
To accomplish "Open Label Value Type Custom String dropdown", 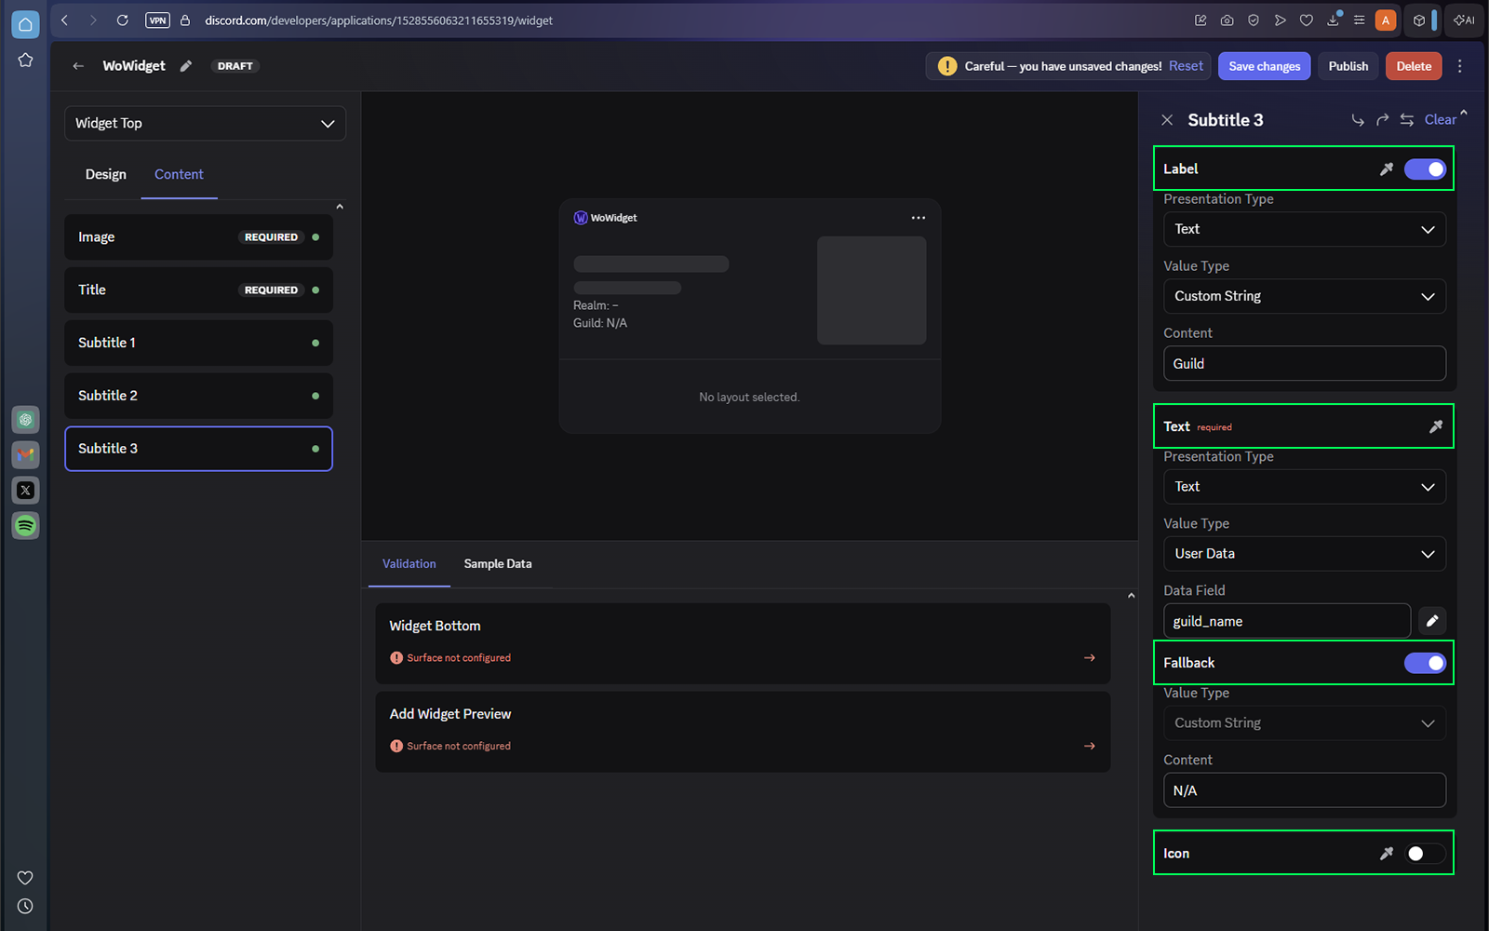I will coord(1305,296).
